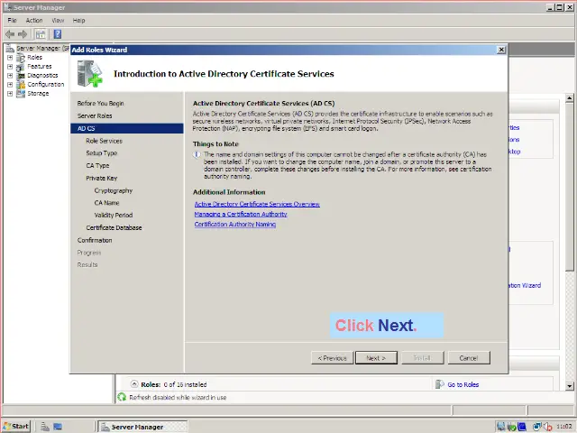
Task: Select Cryptography wizard step
Action: pos(114,190)
